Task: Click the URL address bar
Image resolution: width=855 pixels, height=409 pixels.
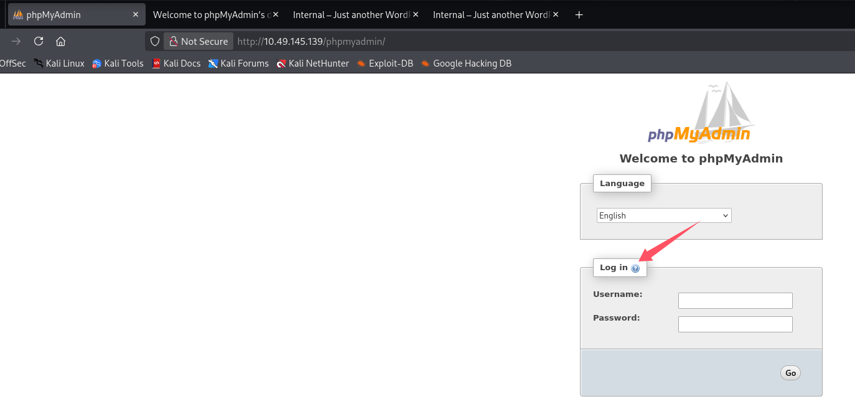Action: tap(436, 42)
